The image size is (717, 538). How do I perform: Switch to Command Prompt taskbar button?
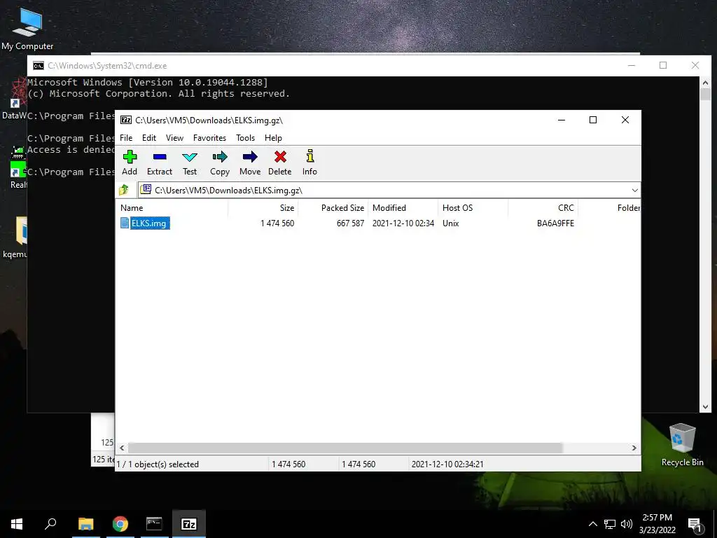[154, 524]
